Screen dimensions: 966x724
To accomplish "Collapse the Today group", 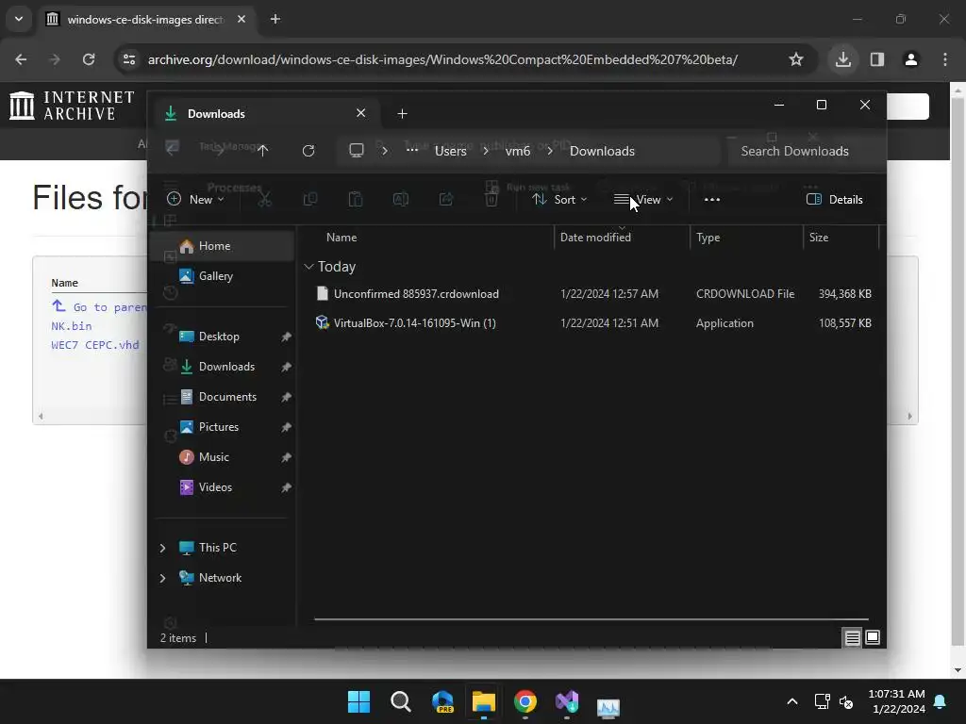I will (x=308, y=267).
